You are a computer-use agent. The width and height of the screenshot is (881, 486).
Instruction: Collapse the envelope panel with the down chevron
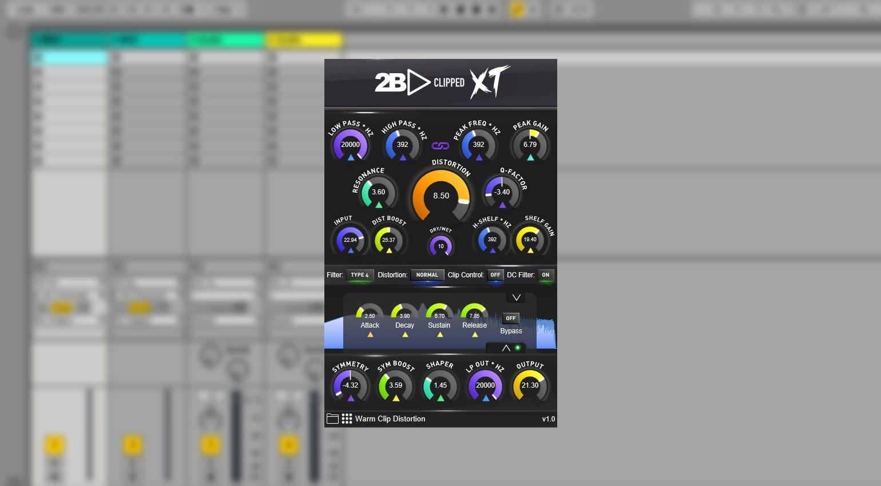(x=516, y=297)
